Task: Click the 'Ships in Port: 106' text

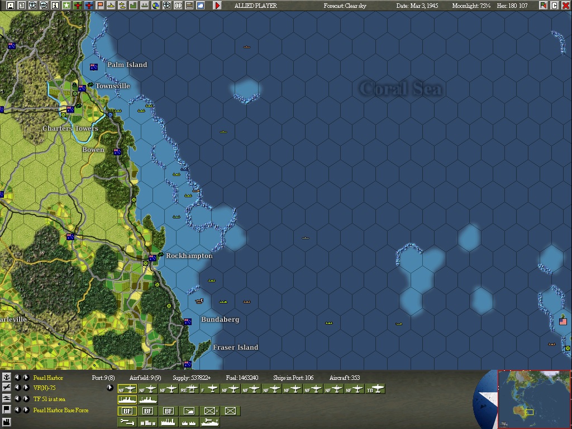Action: [293, 378]
